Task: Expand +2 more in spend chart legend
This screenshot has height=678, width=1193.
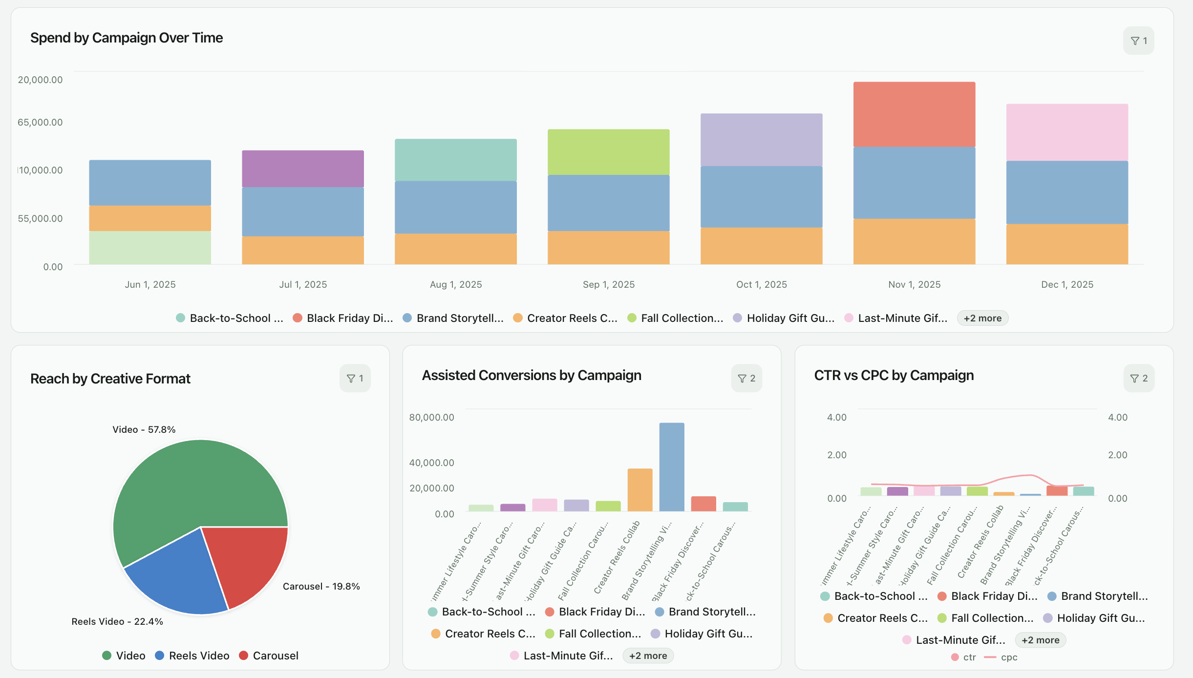Action: 982,318
